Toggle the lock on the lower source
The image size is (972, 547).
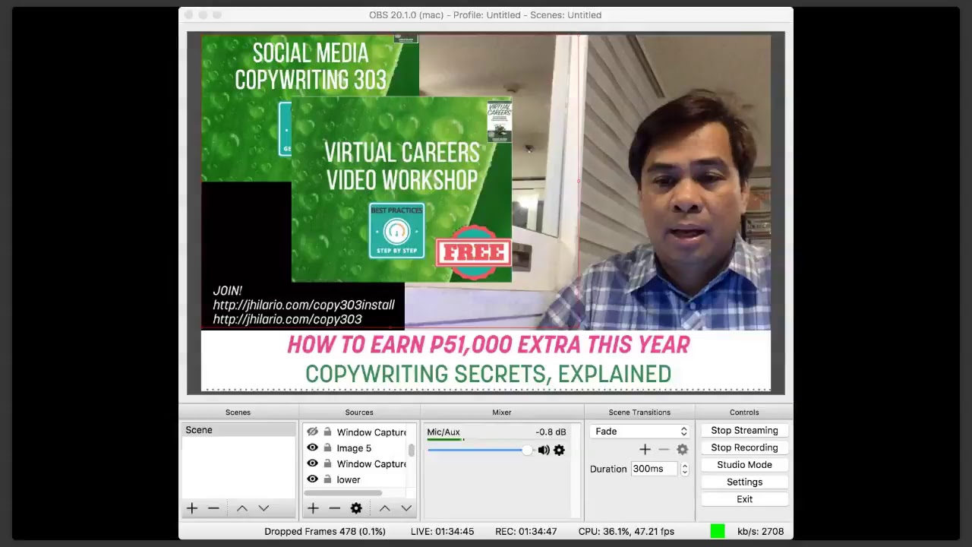(327, 479)
